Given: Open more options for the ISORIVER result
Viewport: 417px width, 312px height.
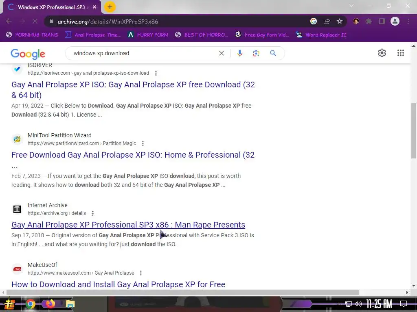Looking at the screenshot, I should pyautogui.click(x=156, y=73).
